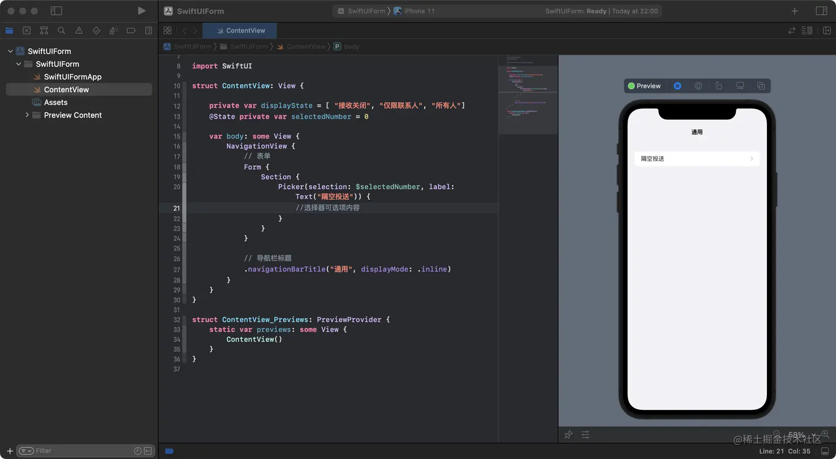Pin the preview with the pin icon

tap(568, 435)
